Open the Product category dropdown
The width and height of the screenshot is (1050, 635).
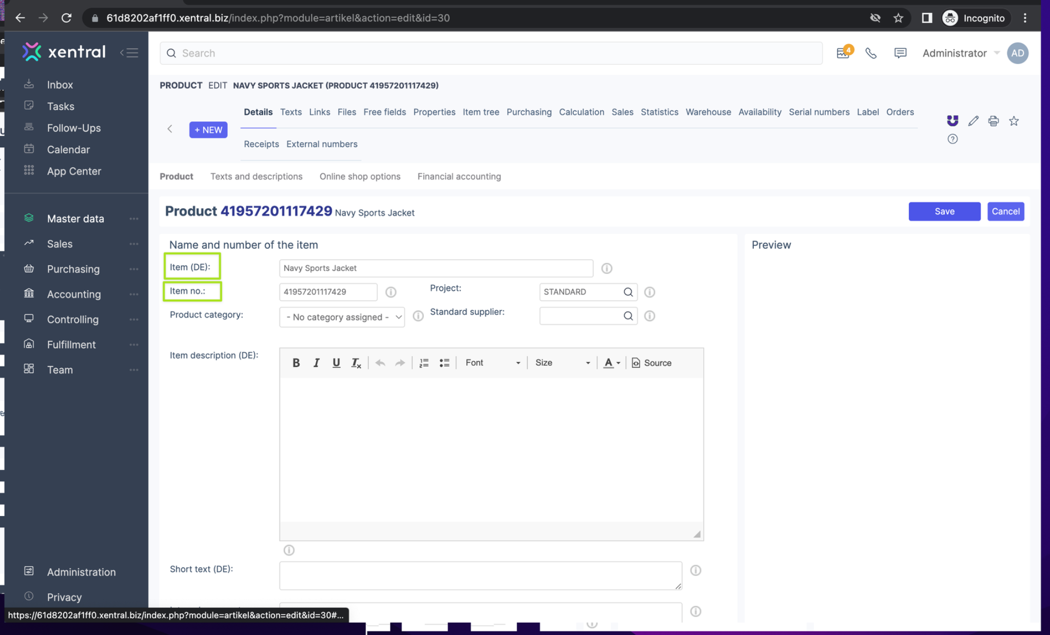(x=341, y=316)
